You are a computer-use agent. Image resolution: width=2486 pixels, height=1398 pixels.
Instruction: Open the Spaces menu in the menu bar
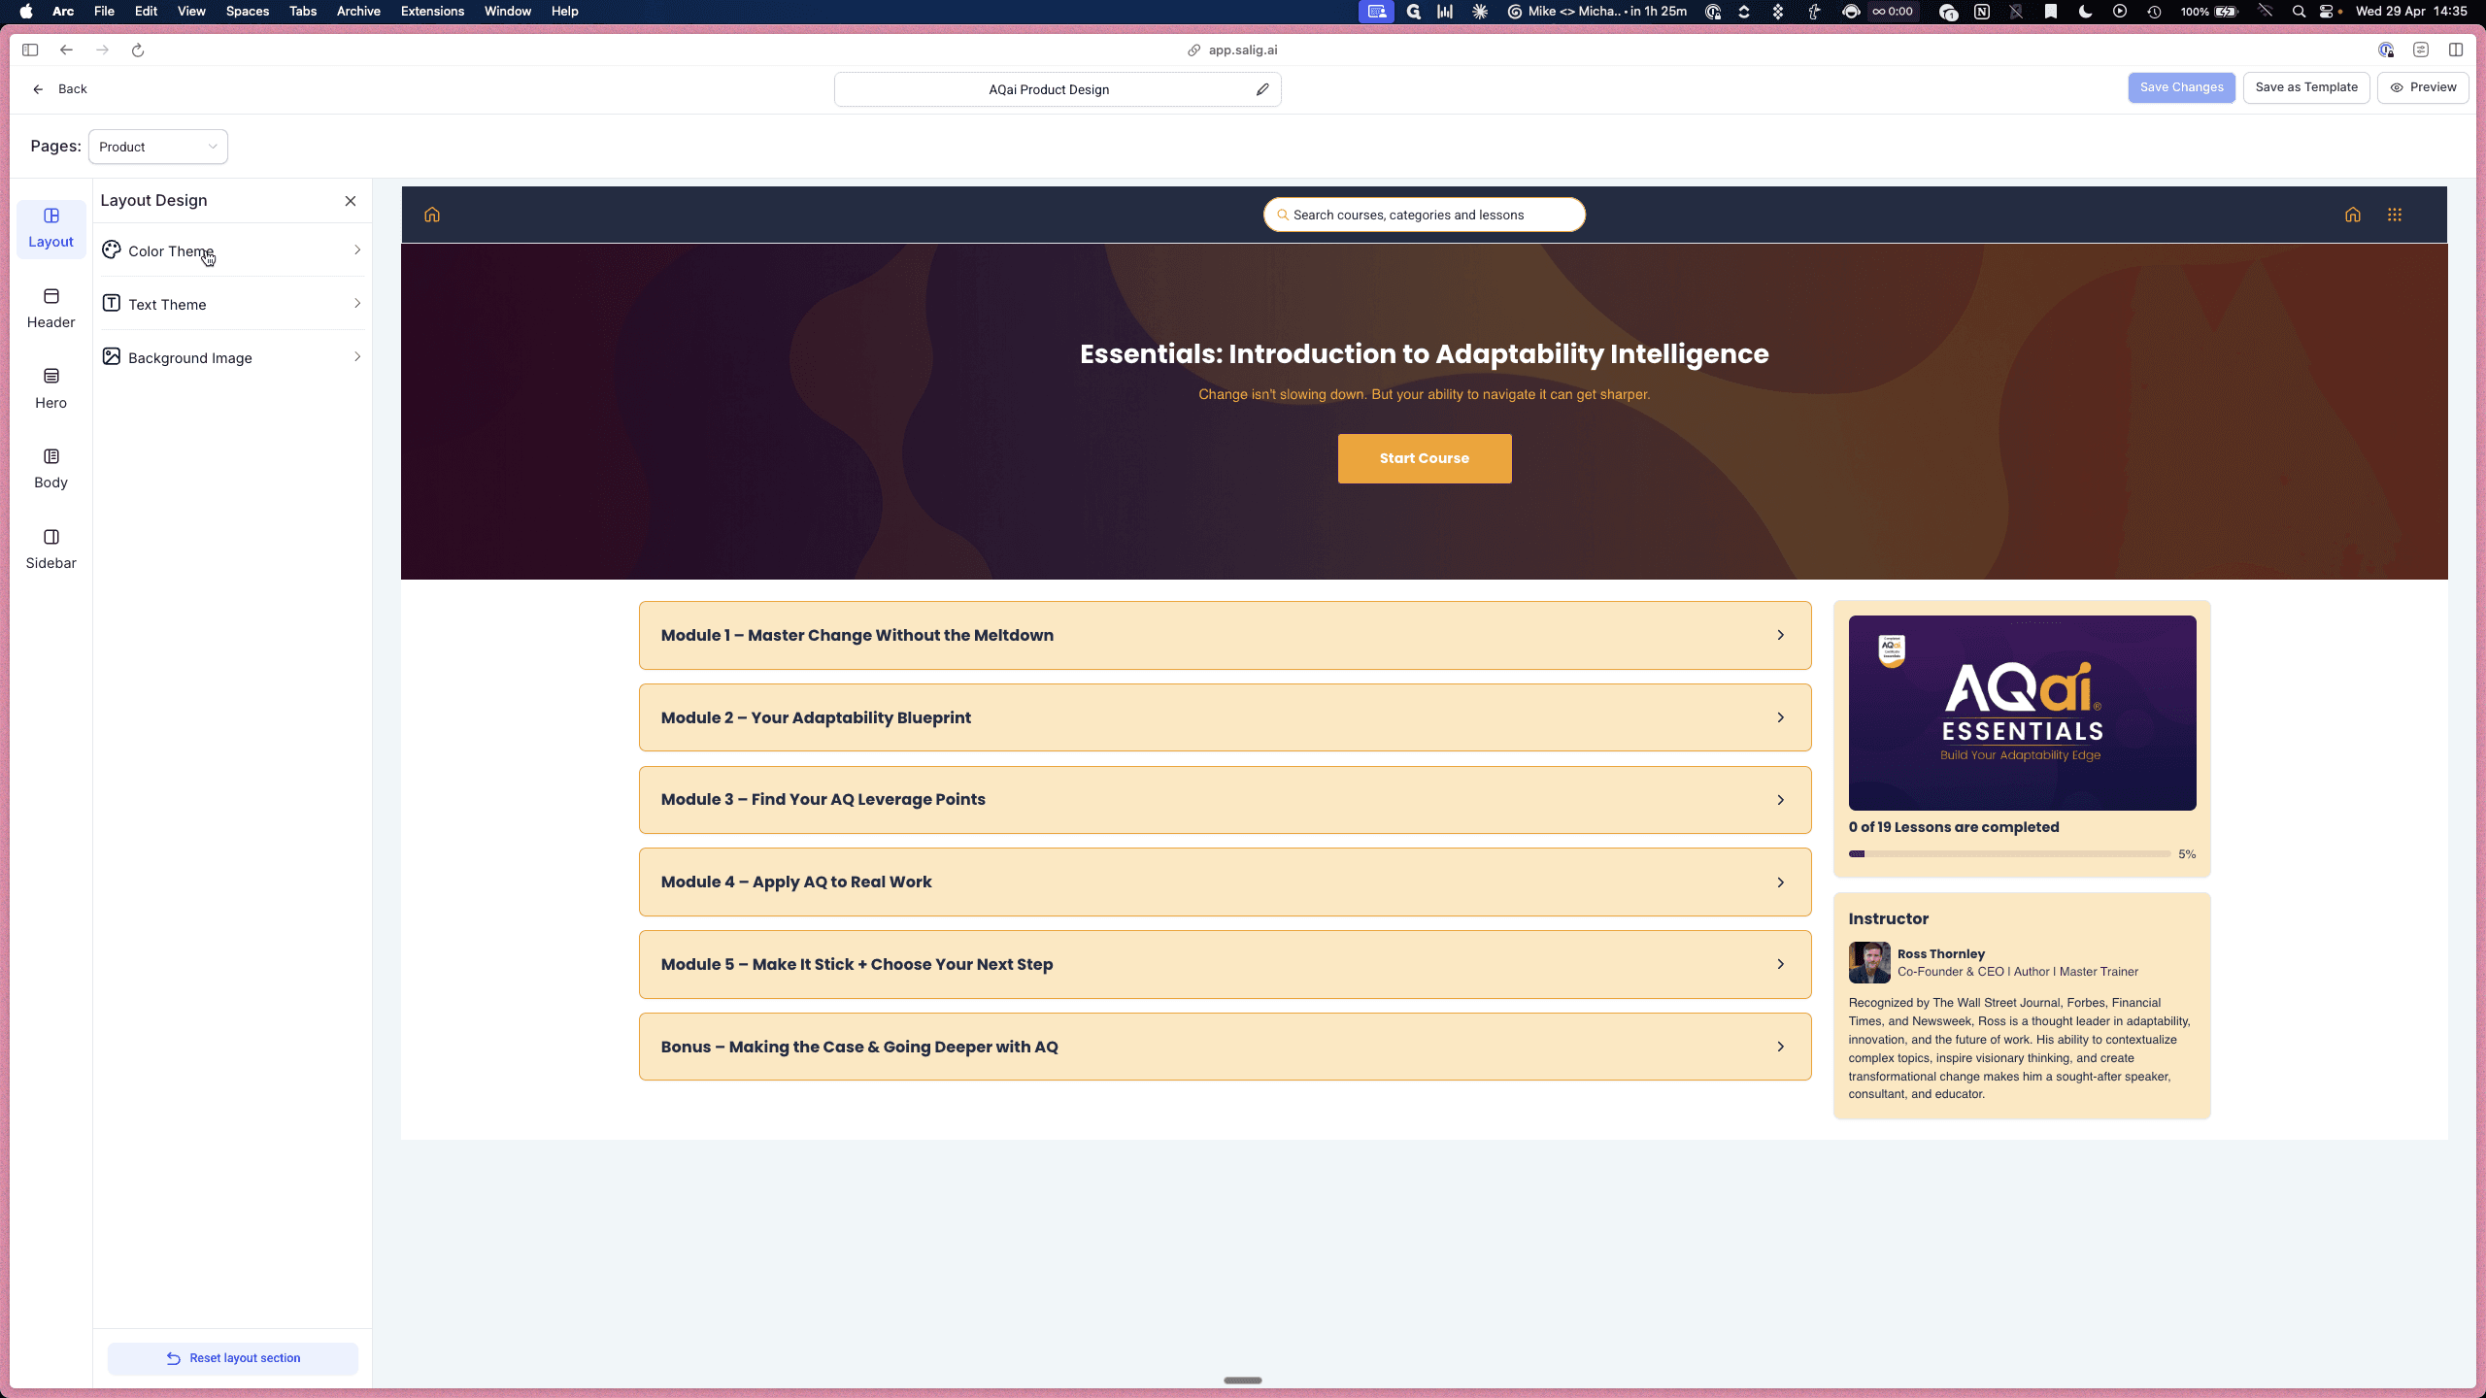coord(247,12)
